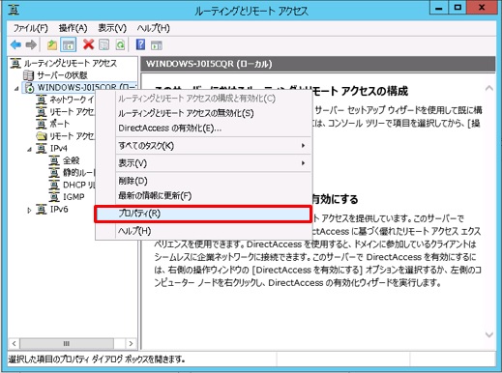The width and height of the screenshot is (502, 373).
Task: Go up one level with folder icon
Action: pyautogui.click(x=52, y=44)
